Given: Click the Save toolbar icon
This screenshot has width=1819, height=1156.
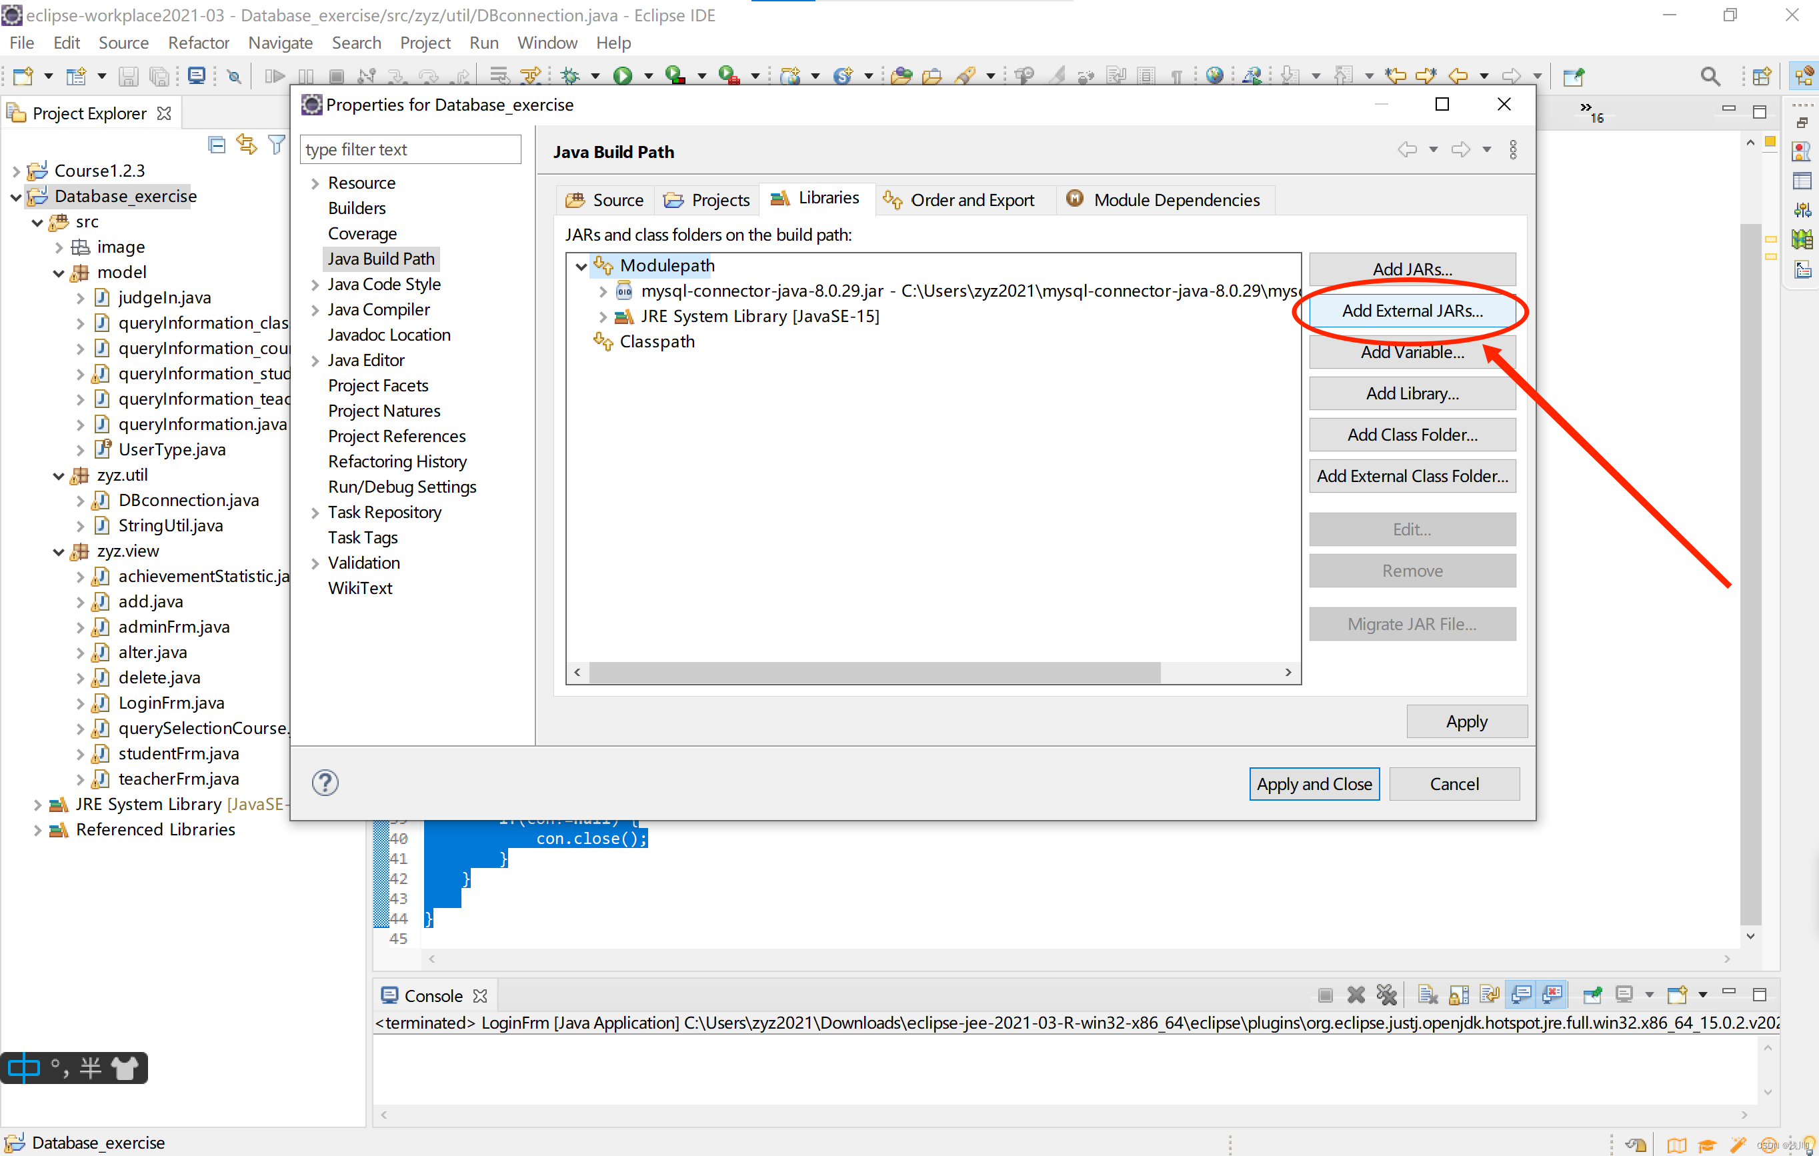Looking at the screenshot, I should [x=129, y=76].
